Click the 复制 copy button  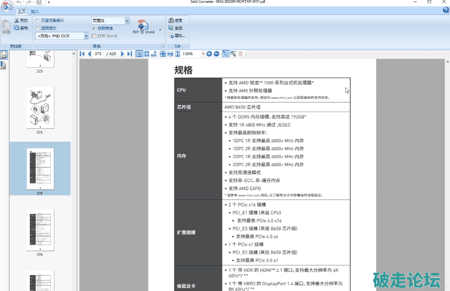coord(21,28)
